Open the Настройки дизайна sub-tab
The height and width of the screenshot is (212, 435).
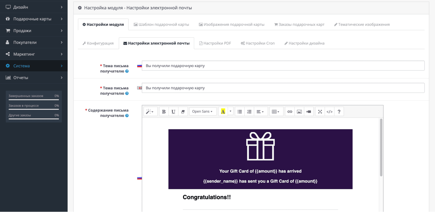click(304, 43)
